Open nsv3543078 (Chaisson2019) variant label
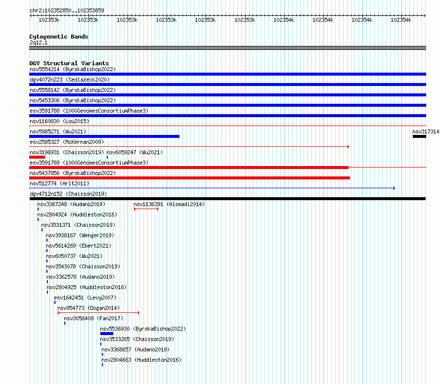 tap(83, 266)
